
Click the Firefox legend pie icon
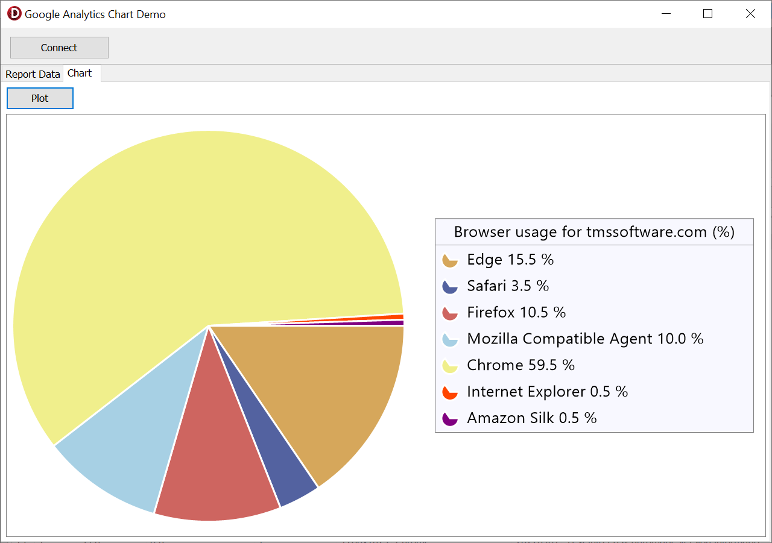click(451, 313)
